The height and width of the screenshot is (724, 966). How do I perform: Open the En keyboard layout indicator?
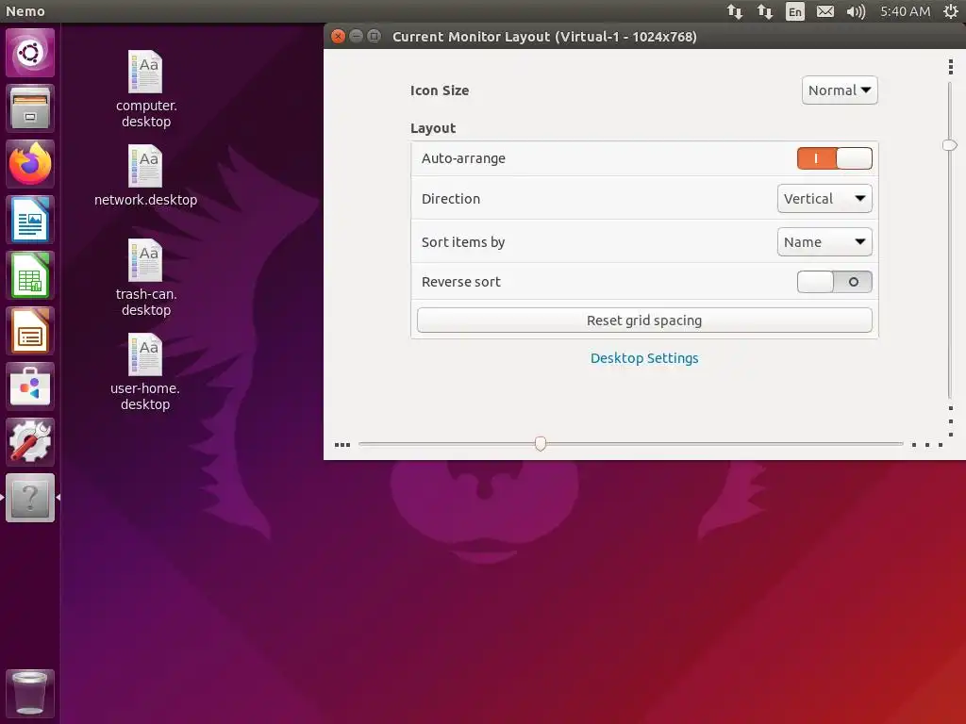[794, 11]
